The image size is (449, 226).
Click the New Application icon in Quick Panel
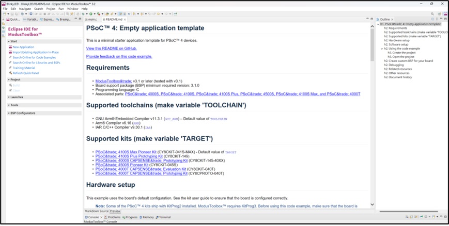(9, 47)
